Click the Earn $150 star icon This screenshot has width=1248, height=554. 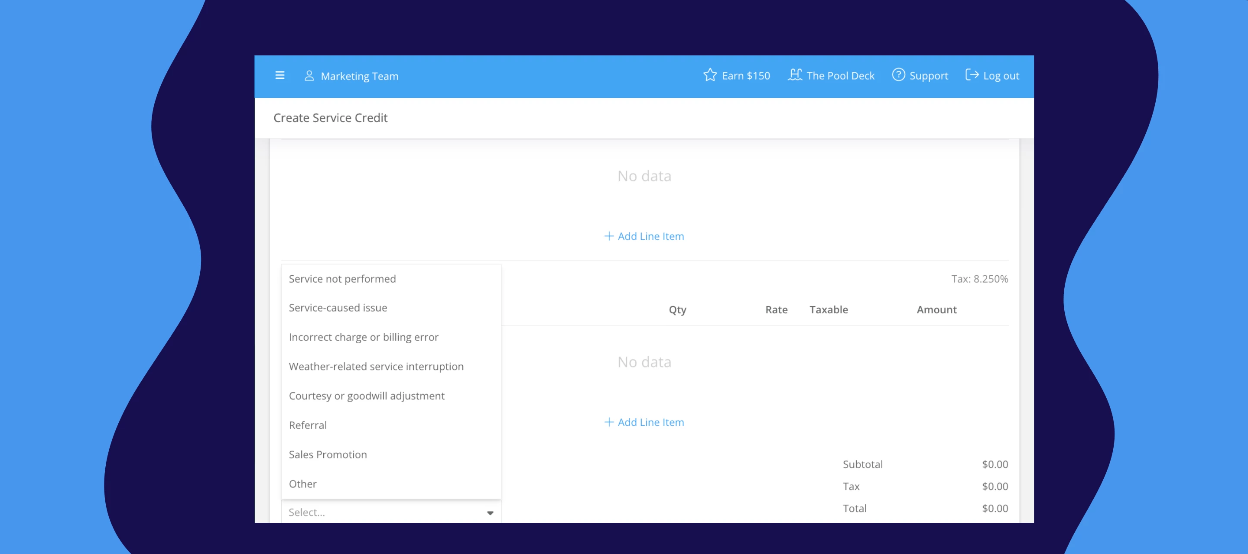[x=710, y=75]
